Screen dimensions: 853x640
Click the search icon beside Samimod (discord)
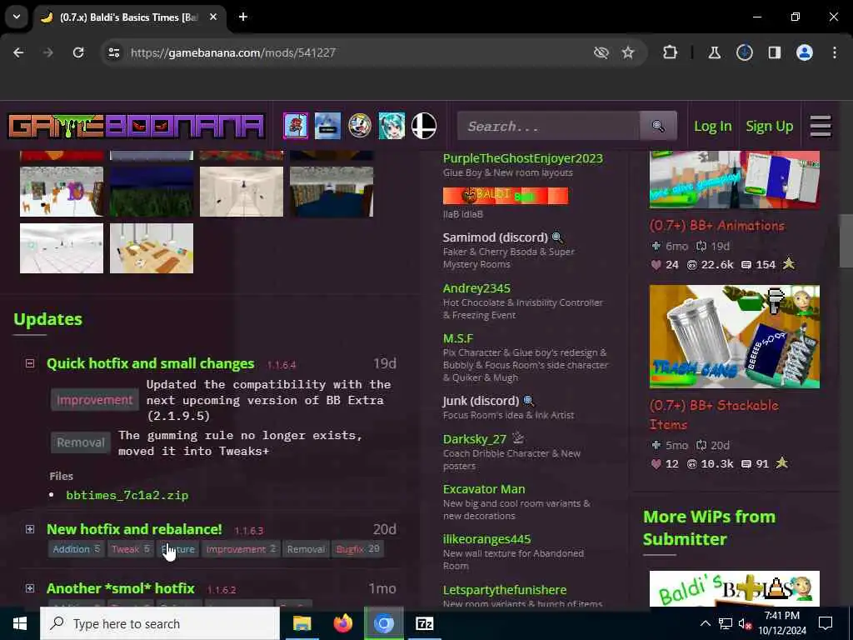tap(557, 237)
